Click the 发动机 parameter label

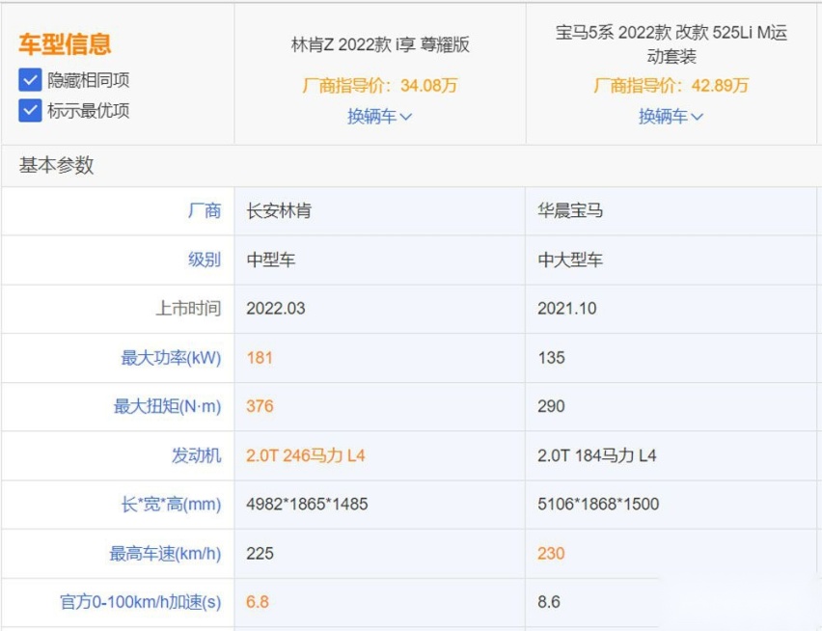pos(196,455)
